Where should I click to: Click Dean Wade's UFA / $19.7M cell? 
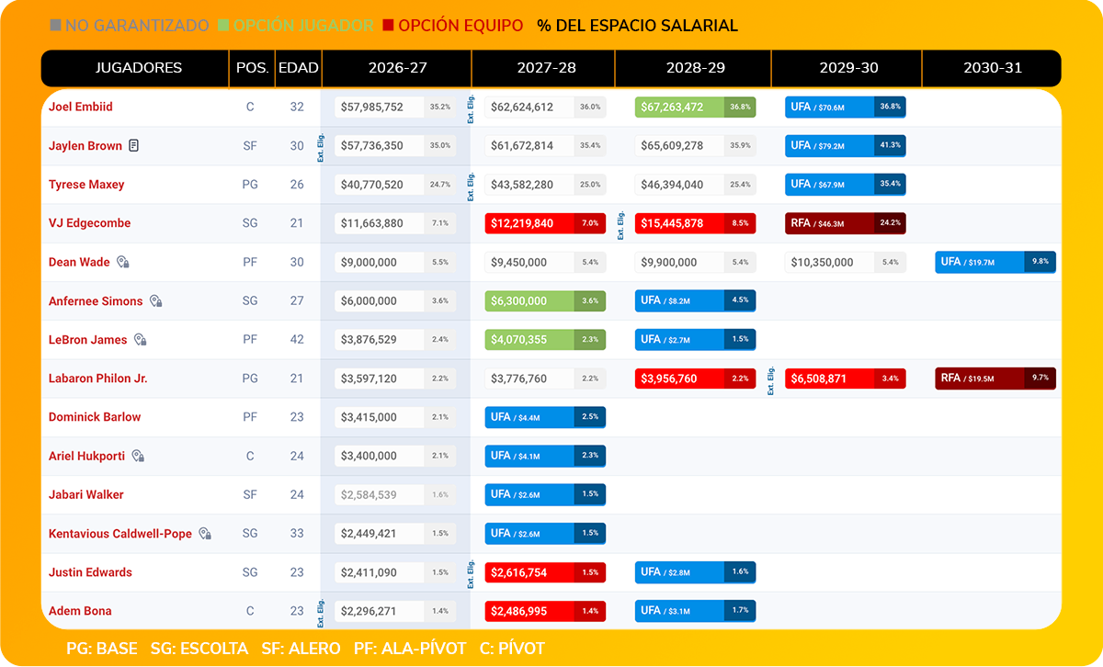click(x=995, y=262)
